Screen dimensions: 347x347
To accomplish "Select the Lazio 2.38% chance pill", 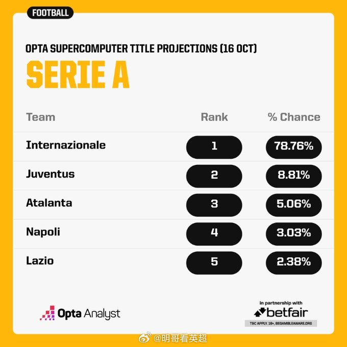I will point(293,263).
